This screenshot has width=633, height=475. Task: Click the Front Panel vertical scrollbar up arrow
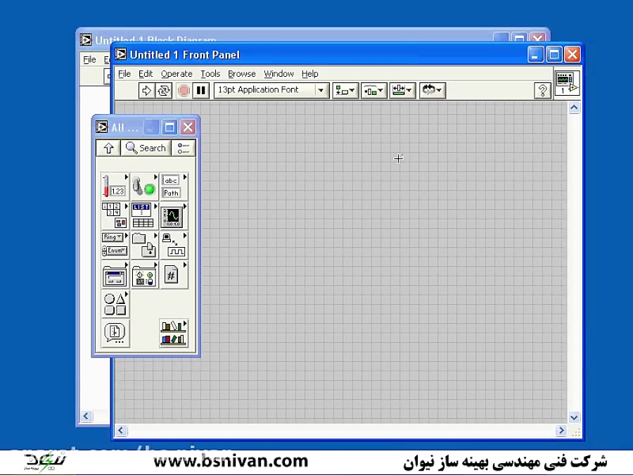click(x=574, y=108)
